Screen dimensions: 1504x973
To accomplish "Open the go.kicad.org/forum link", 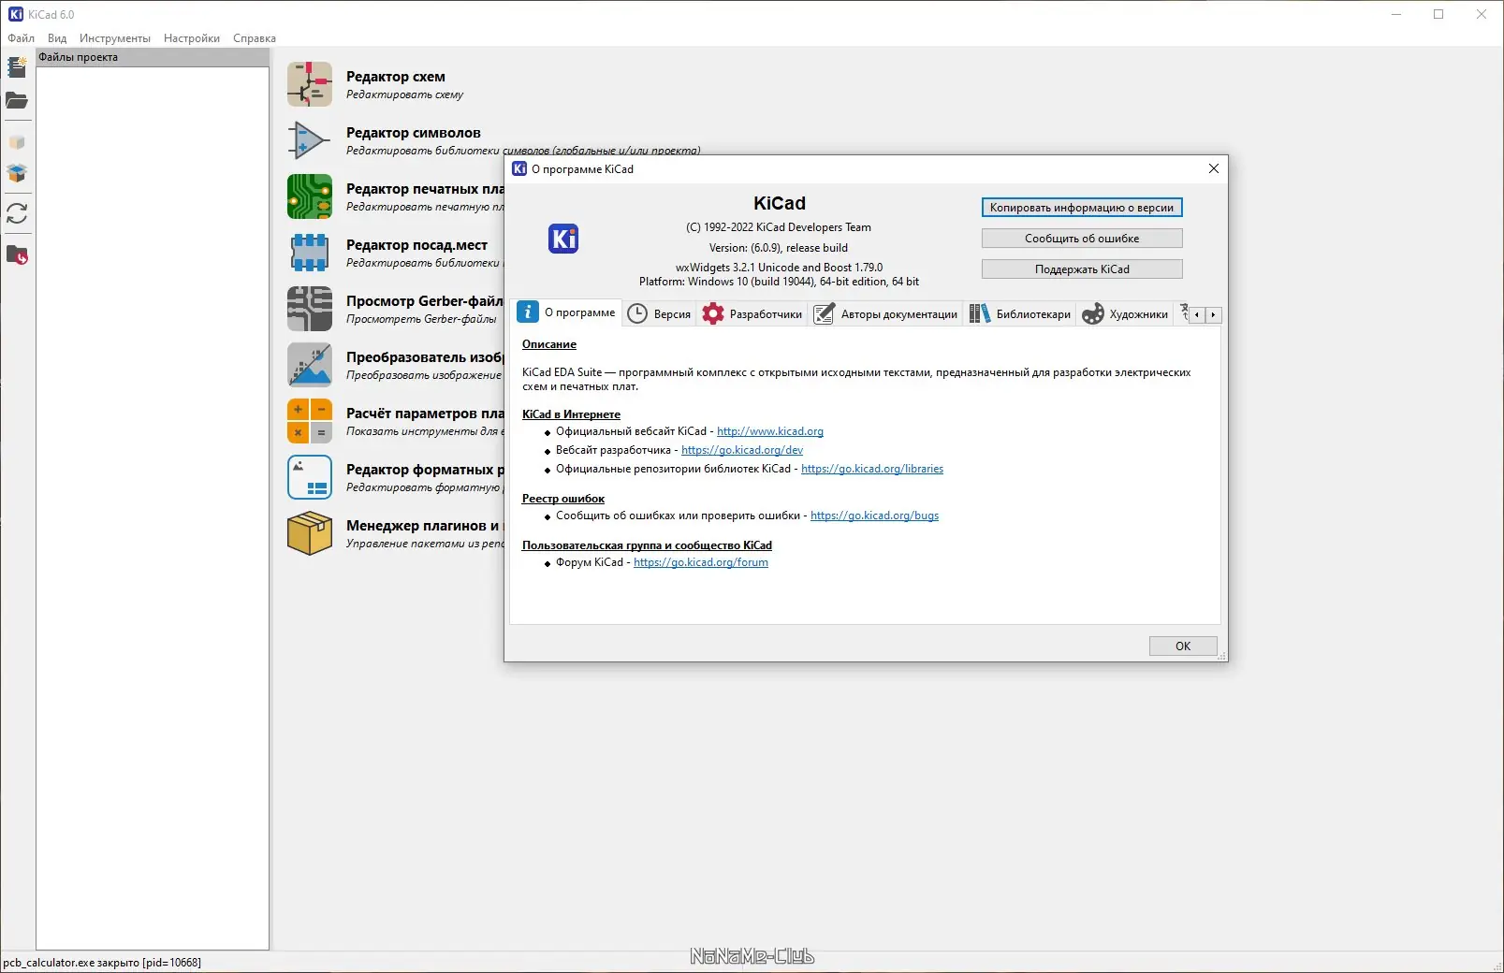I will click(701, 562).
